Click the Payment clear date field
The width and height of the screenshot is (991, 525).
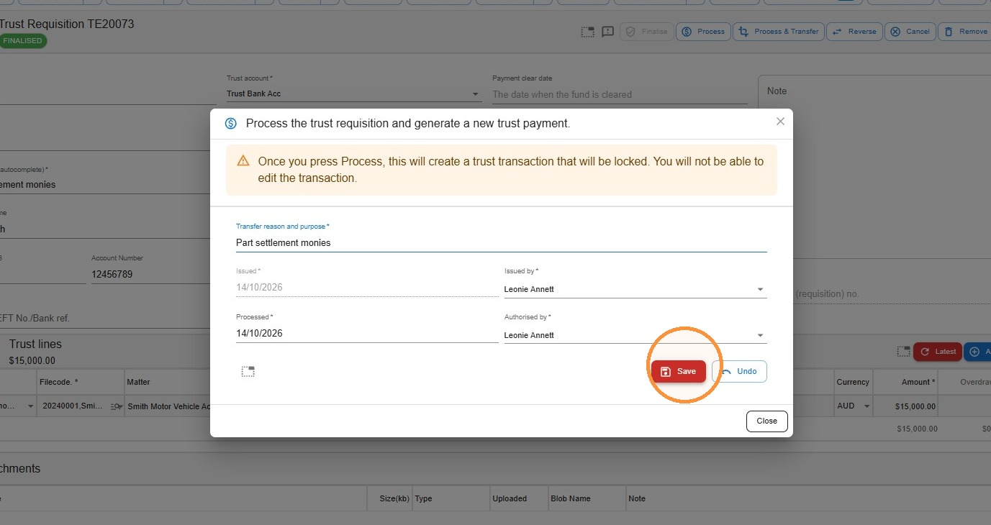(x=620, y=94)
